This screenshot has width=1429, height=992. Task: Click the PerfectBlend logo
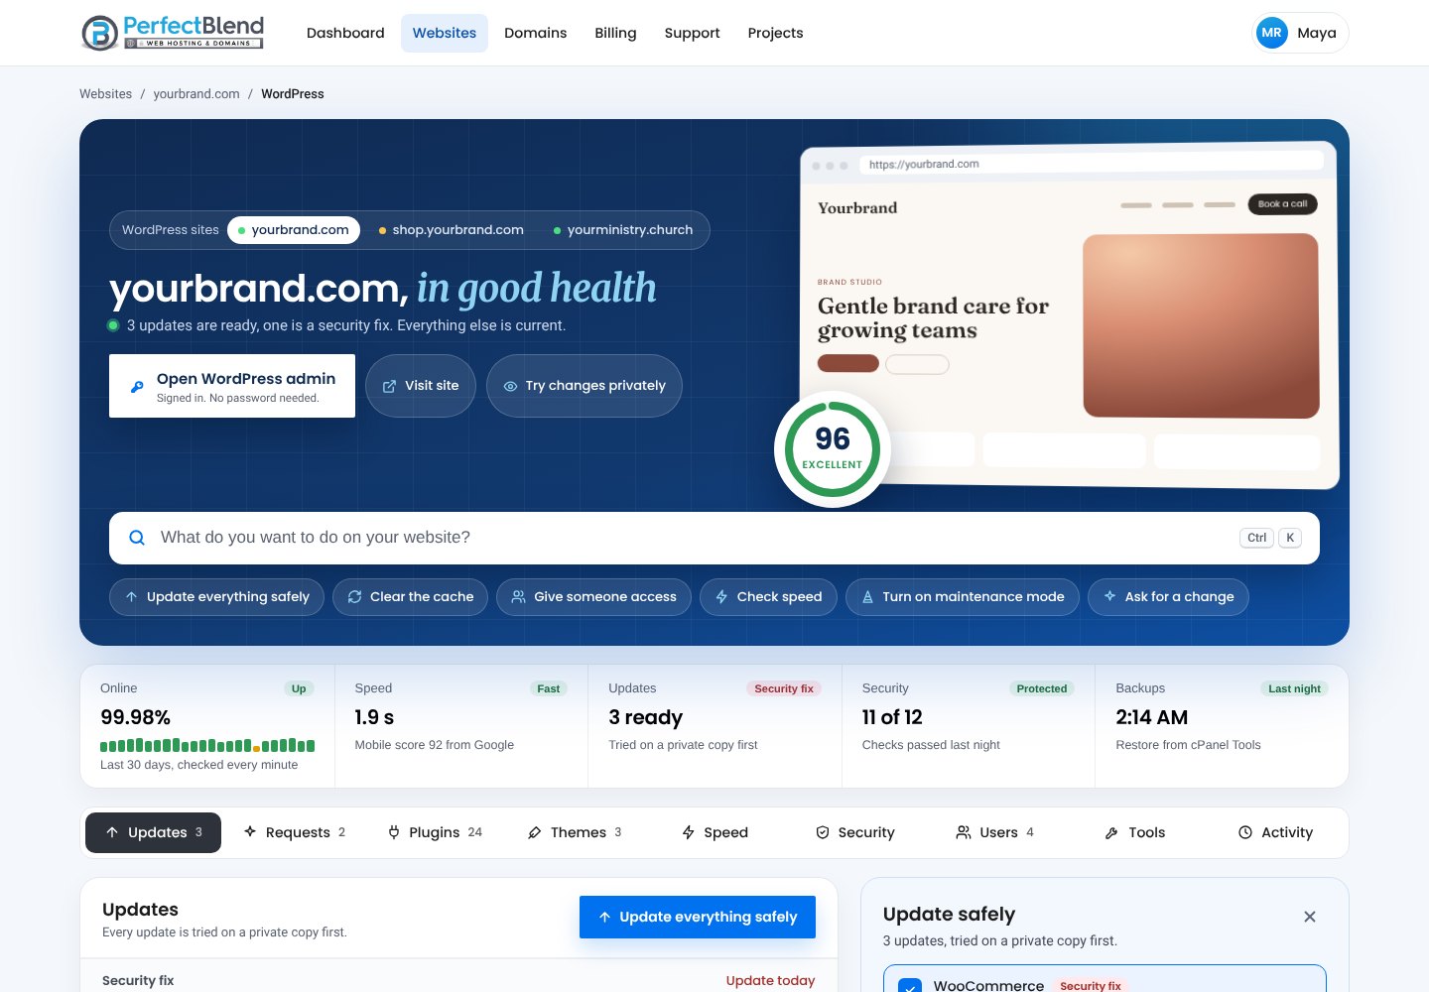point(173,33)
